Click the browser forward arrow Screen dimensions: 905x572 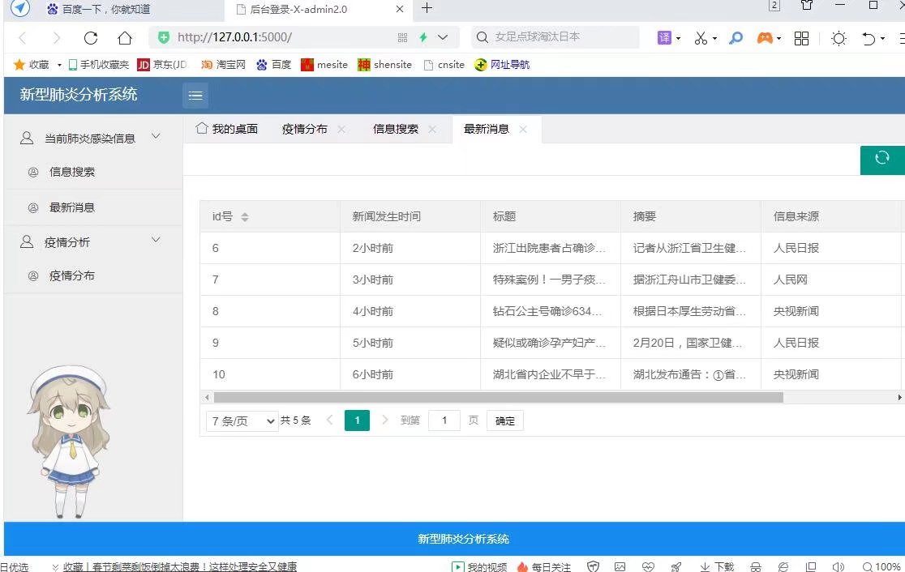point(56,38)
